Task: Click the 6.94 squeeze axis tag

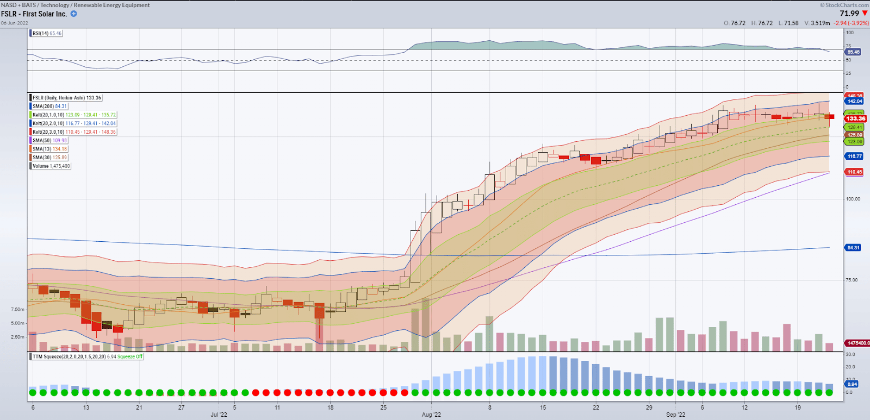Action: pyautogui.click(x=852, y=384)
